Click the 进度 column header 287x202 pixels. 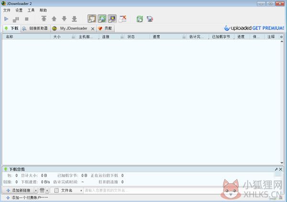[241, 37]
